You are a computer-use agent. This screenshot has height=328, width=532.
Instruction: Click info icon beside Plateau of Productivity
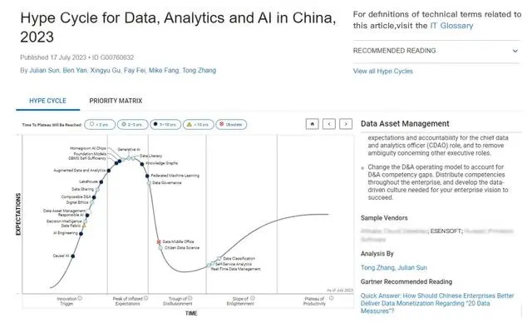(x=331, y=298)
